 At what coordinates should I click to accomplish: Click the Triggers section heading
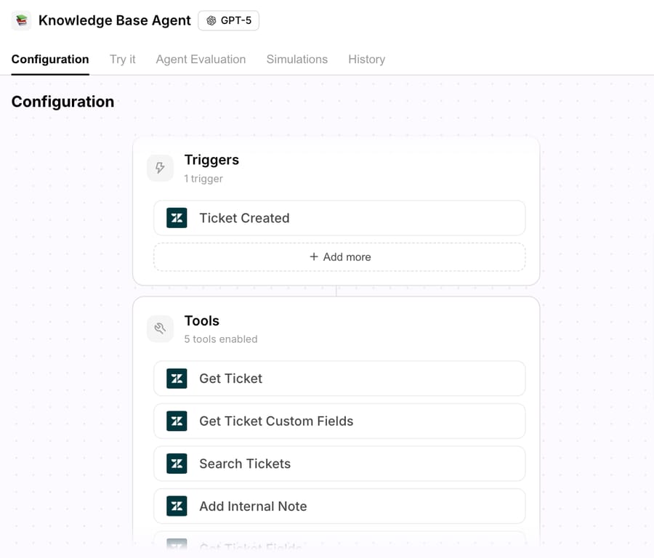click(211, 160)
